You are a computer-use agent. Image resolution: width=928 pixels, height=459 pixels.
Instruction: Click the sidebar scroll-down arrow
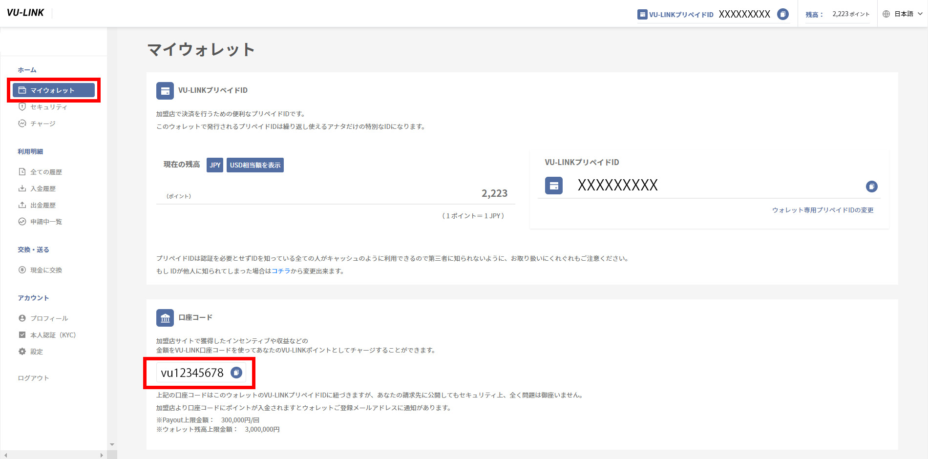[112, 444]
